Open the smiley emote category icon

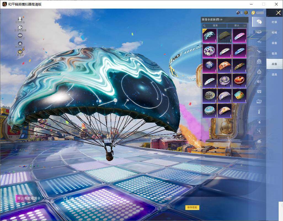pyautogui.click(x=259, y=62)
